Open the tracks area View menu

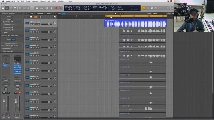pyautogui.click(x=49, y=14)
